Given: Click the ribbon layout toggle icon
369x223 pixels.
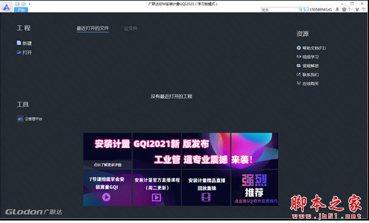Looking at the screenshot, I should (363, 9).
